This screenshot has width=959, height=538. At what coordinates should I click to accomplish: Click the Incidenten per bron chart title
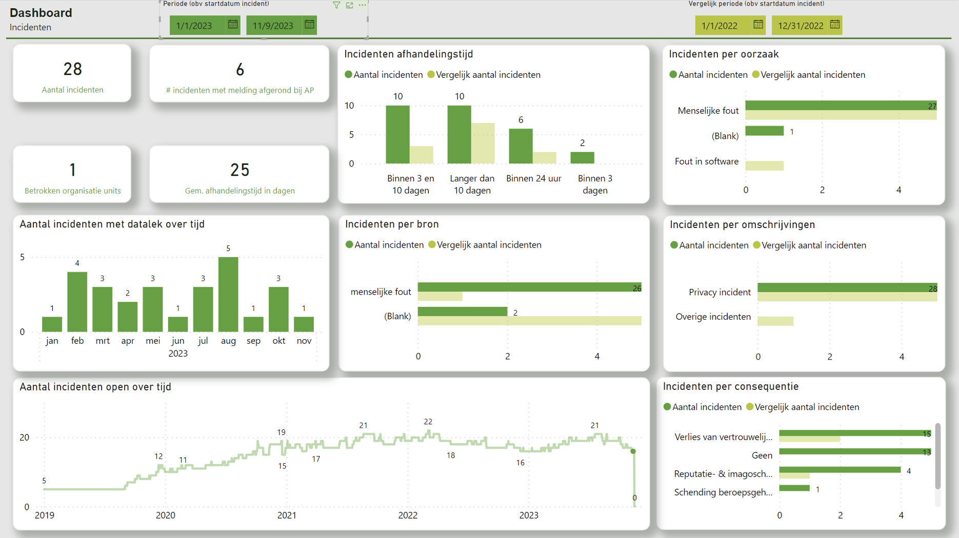coord(392,224)
